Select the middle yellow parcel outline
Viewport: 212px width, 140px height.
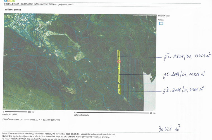(119, 76)
